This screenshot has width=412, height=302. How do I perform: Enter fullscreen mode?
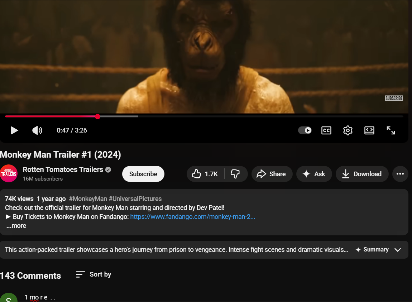click(391, 130)
